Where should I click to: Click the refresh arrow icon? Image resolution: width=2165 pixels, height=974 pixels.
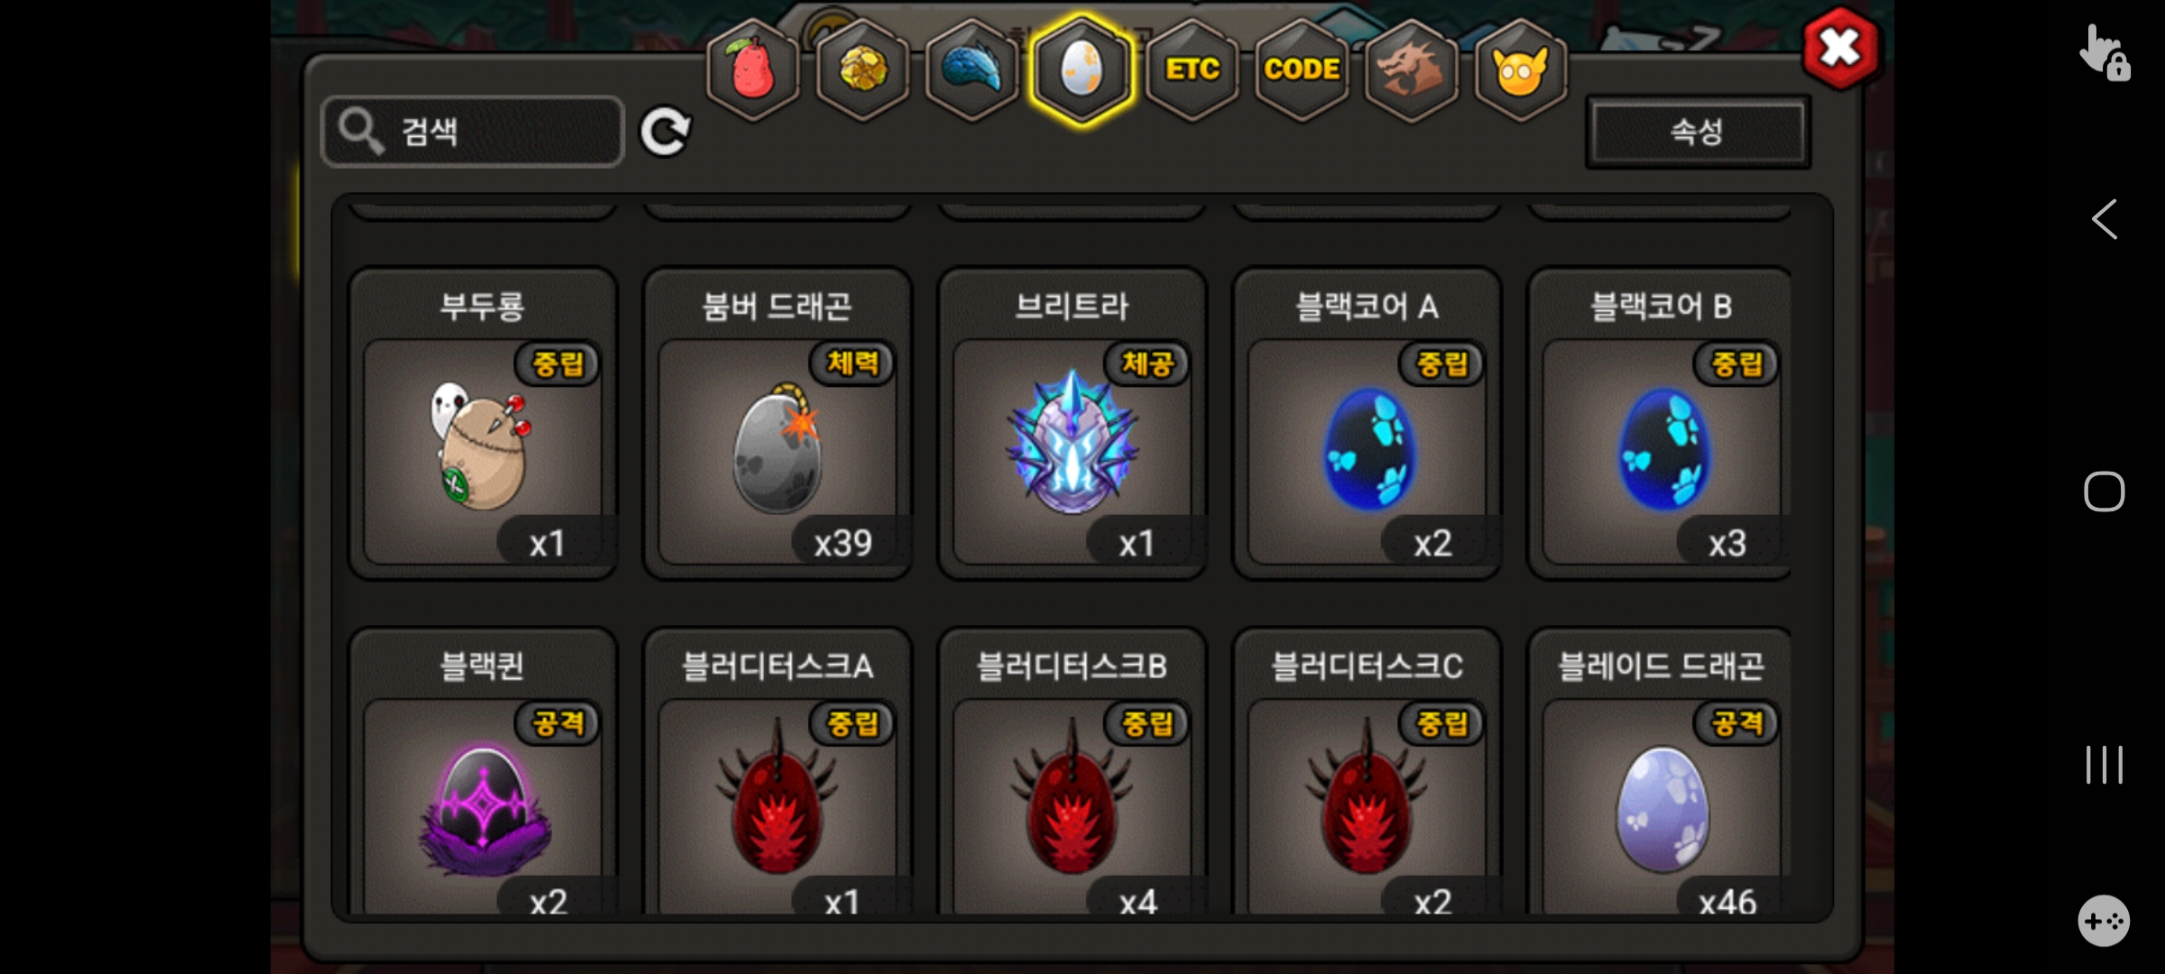[666, 132]
